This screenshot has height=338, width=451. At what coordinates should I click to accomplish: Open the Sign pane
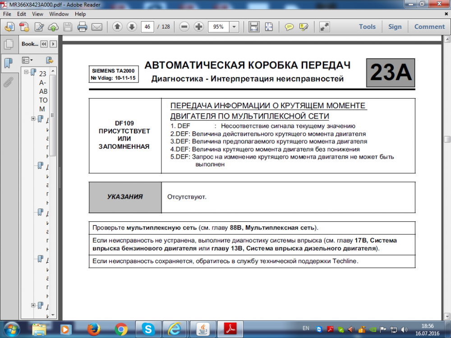395,27
